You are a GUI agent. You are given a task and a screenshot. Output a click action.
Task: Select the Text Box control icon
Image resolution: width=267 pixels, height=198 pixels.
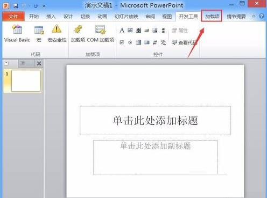[130, 31]
